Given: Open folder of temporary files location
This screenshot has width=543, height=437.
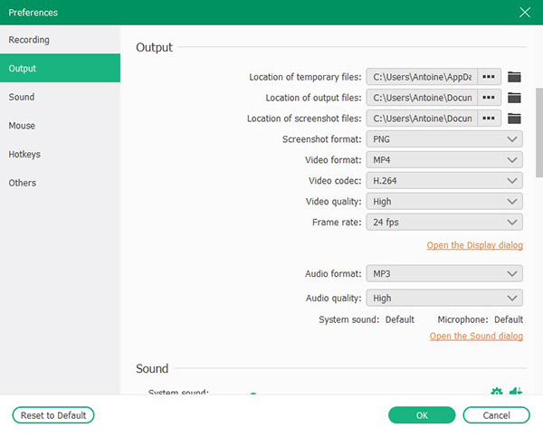Looking at the screenshot, I should click(x=514, y=77).
